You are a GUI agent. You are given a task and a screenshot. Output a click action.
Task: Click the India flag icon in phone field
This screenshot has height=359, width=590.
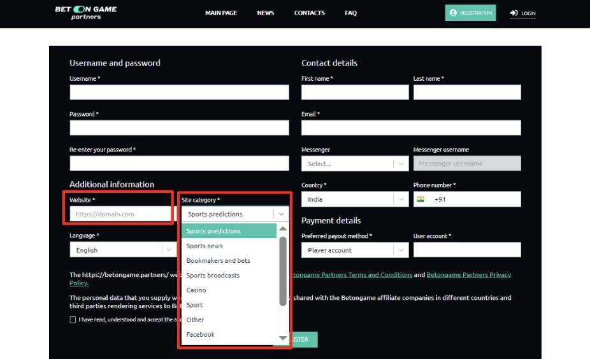[x=421, y=199]
